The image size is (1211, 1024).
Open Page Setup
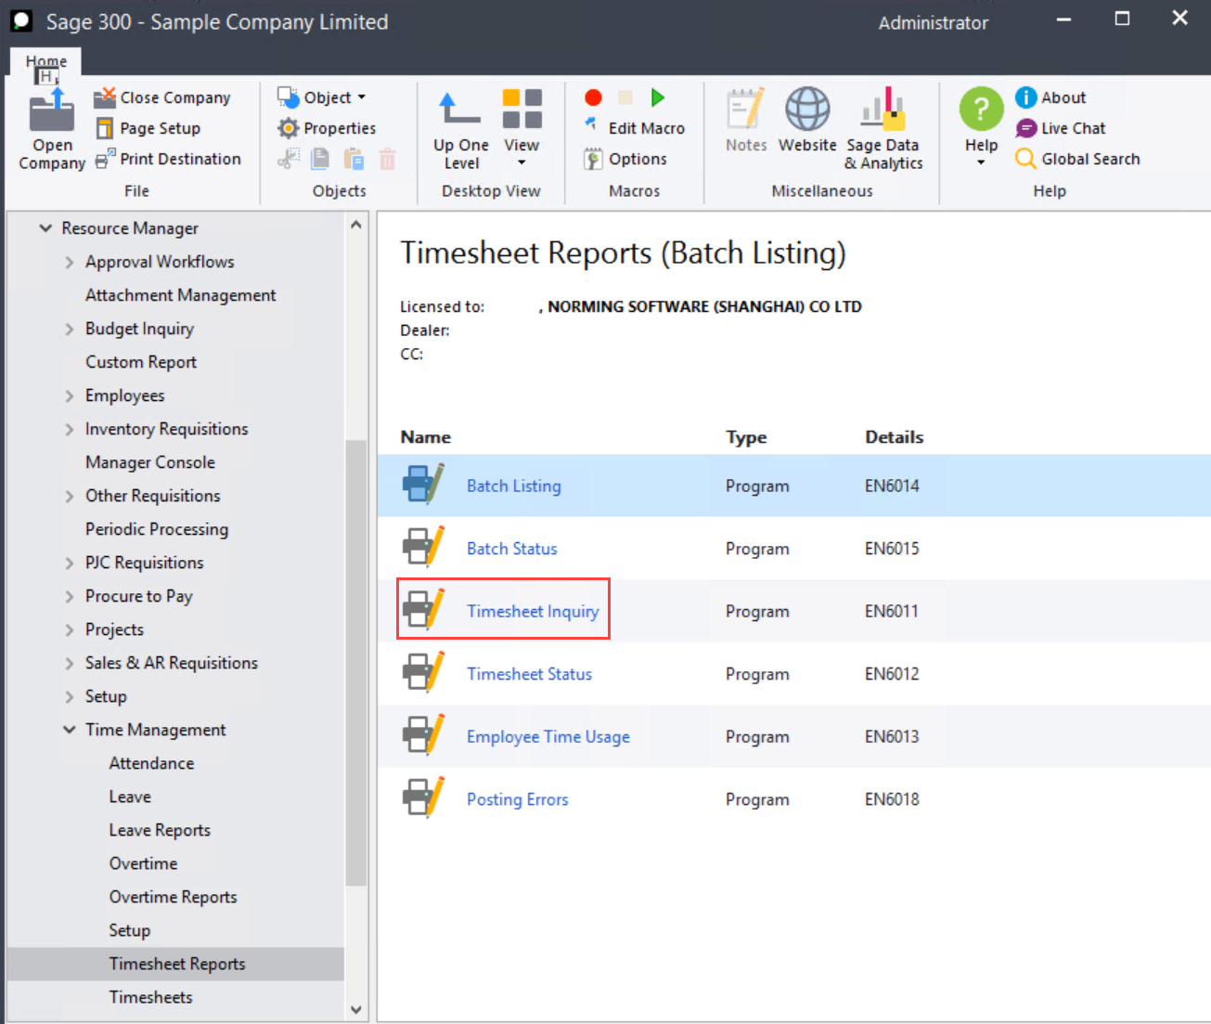tap(148, 128)
